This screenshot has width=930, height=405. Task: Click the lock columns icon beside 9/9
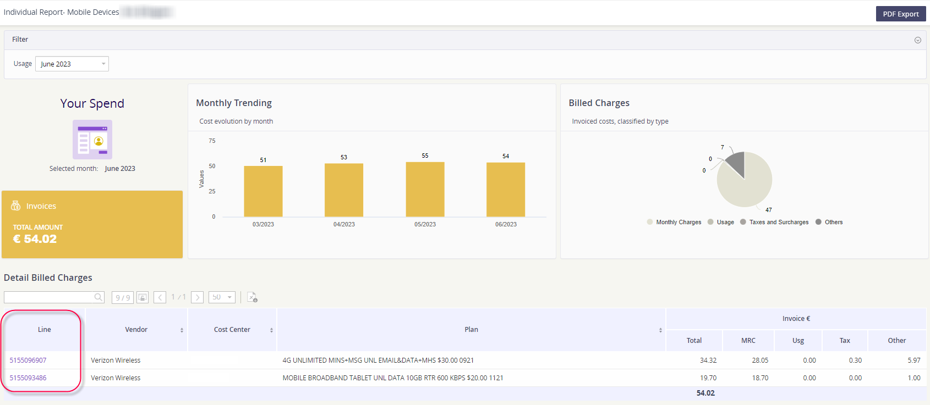tap(143, 297)
